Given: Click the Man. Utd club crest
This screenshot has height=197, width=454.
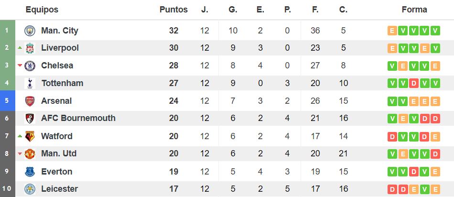Looking at the screenshot, I should click(x=30, y=154).
